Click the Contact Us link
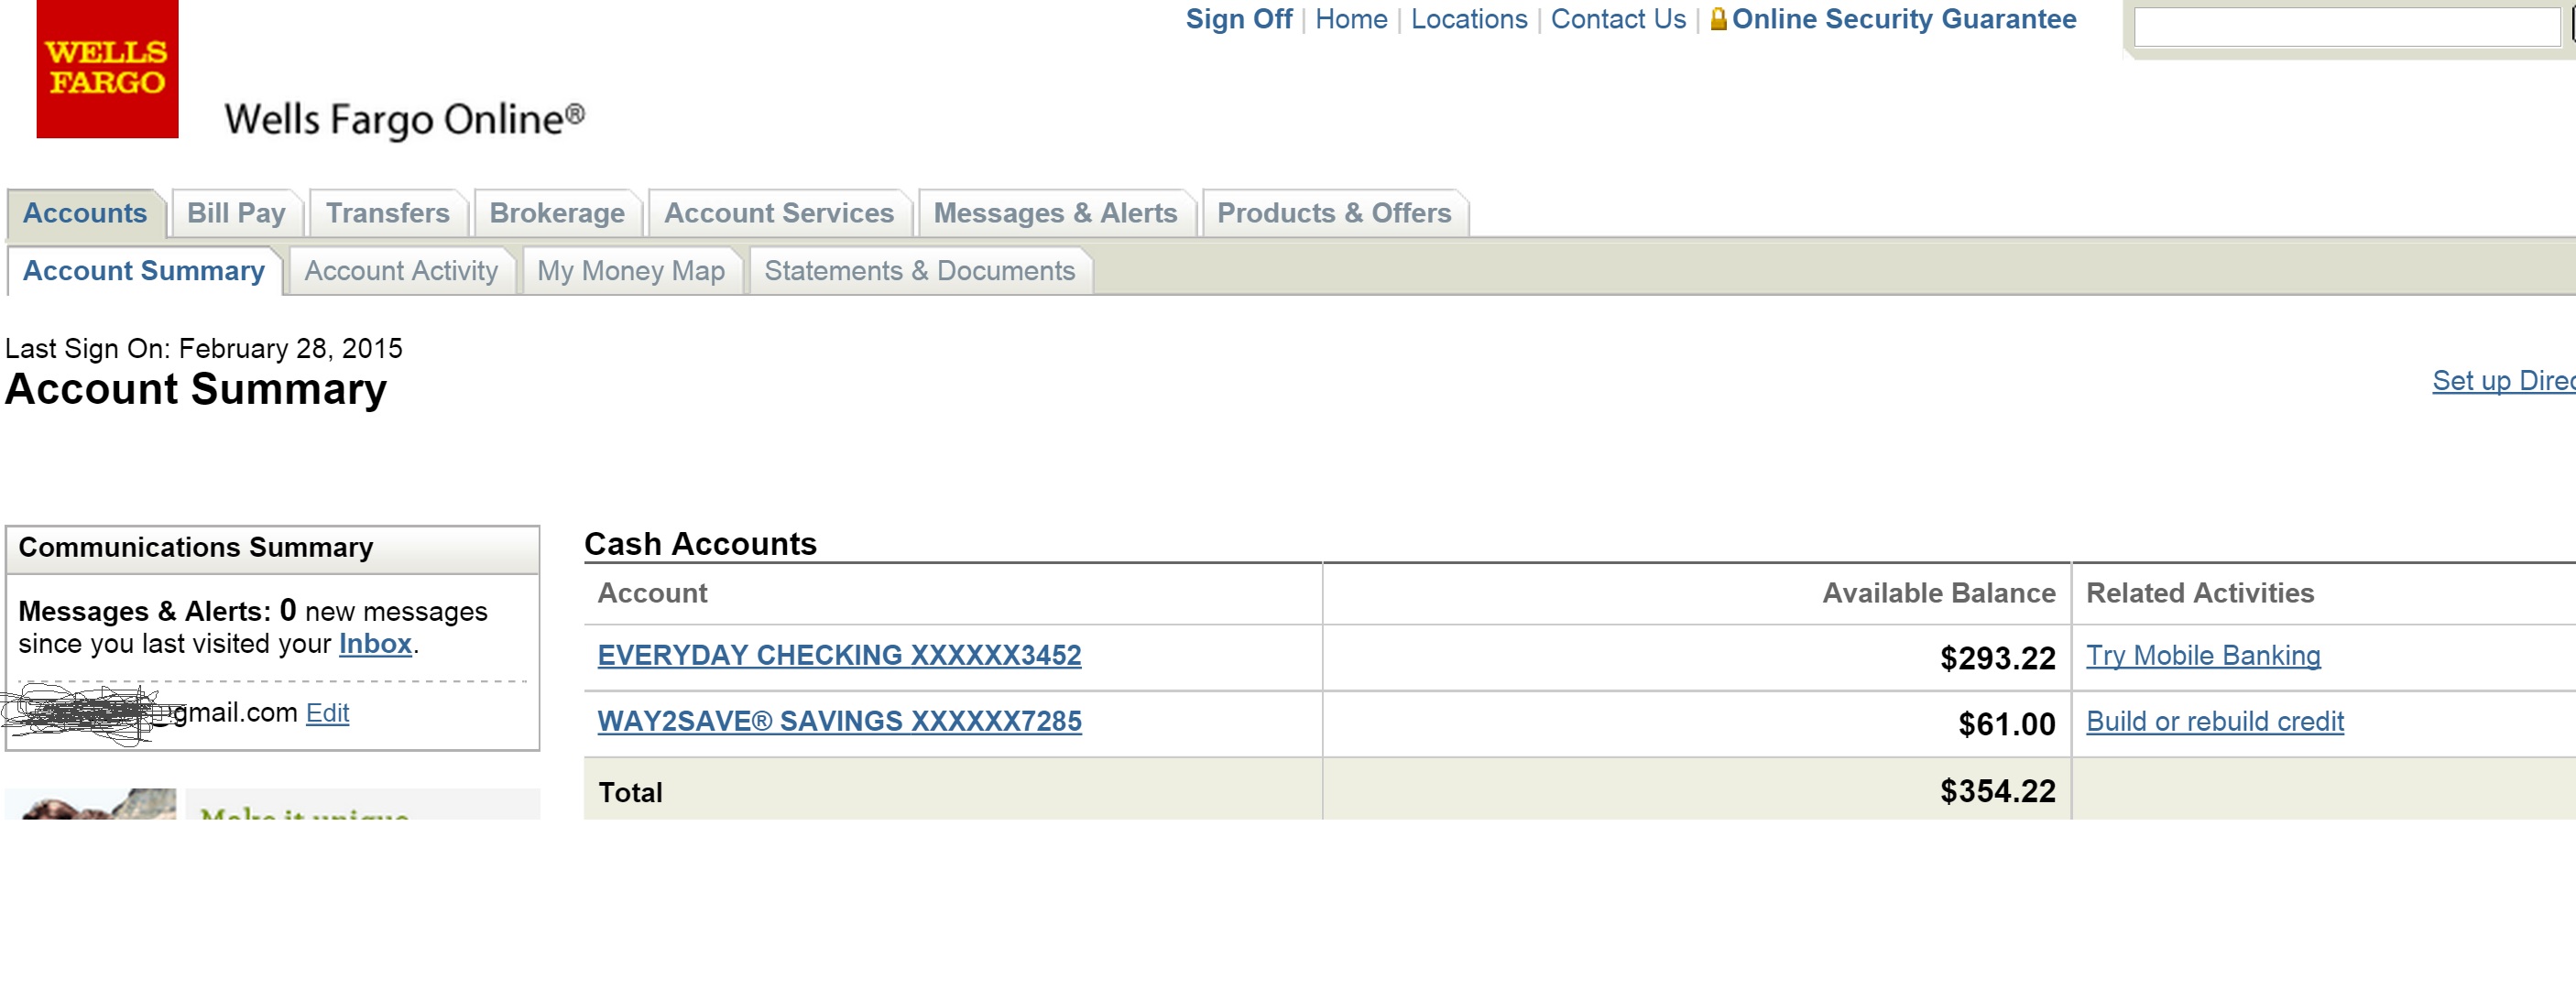 click(1617, 19)
